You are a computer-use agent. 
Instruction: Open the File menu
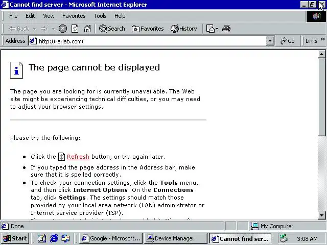pyautogui.click(x=13, y=16)
